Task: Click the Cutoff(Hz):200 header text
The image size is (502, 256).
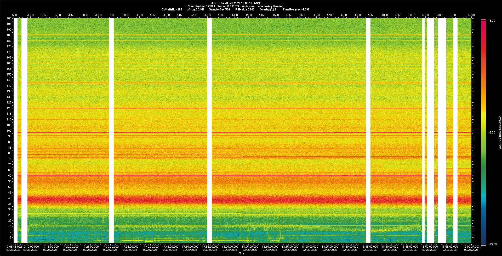Action: [x=172, y=9]
